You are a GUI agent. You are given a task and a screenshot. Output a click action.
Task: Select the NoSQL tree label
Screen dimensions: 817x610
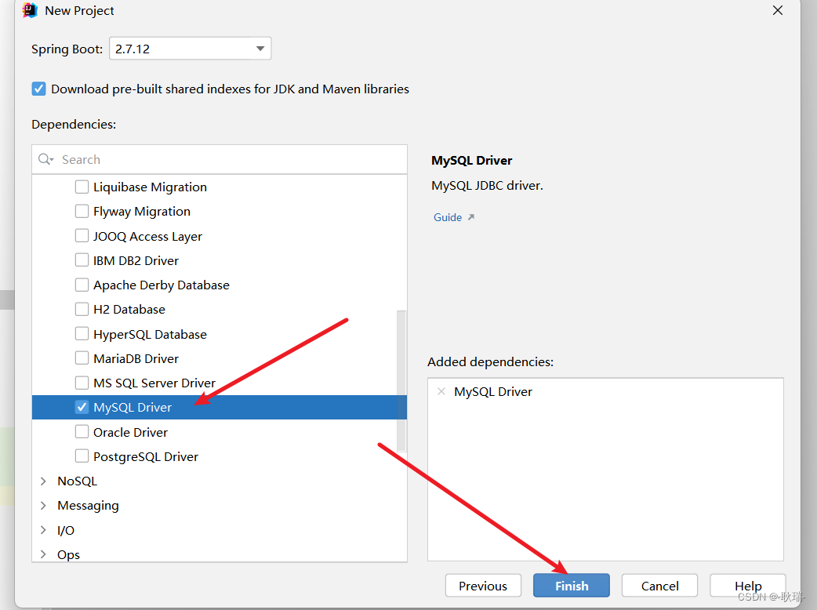point(77,481)
